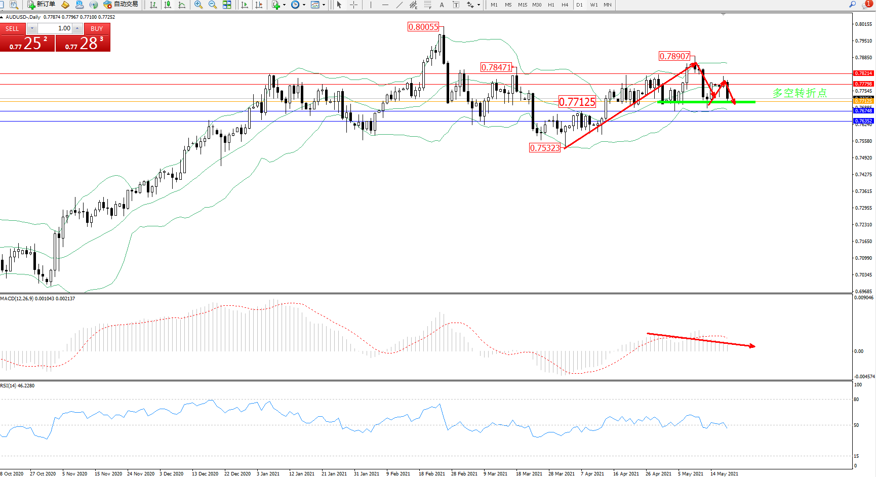Switch chart to bar chart mode
The image size is (876, 477).
153,5
